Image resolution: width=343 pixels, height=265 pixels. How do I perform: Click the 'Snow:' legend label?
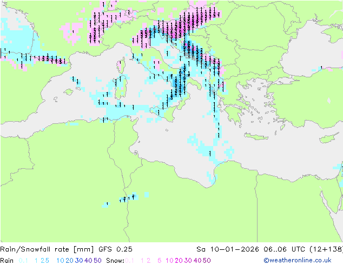pos(115,261)
